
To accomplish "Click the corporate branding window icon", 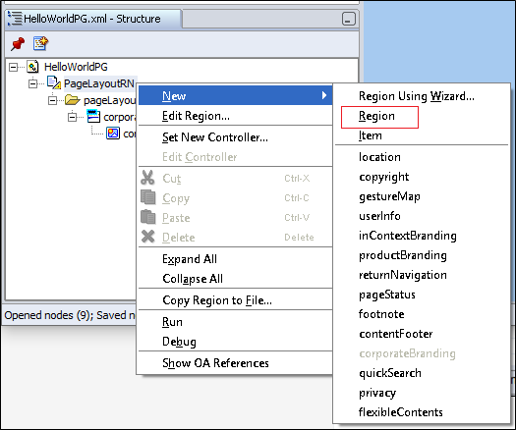I will (93, 117).
